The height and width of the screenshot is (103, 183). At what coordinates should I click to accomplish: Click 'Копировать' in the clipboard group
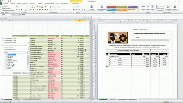[7, 8]
